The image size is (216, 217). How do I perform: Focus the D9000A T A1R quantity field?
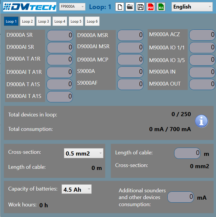tap(60, 60)
